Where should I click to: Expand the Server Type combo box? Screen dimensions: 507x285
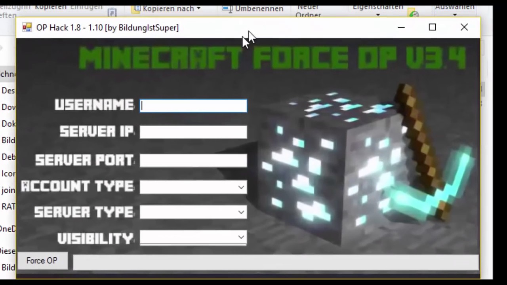tap(193, 212)
